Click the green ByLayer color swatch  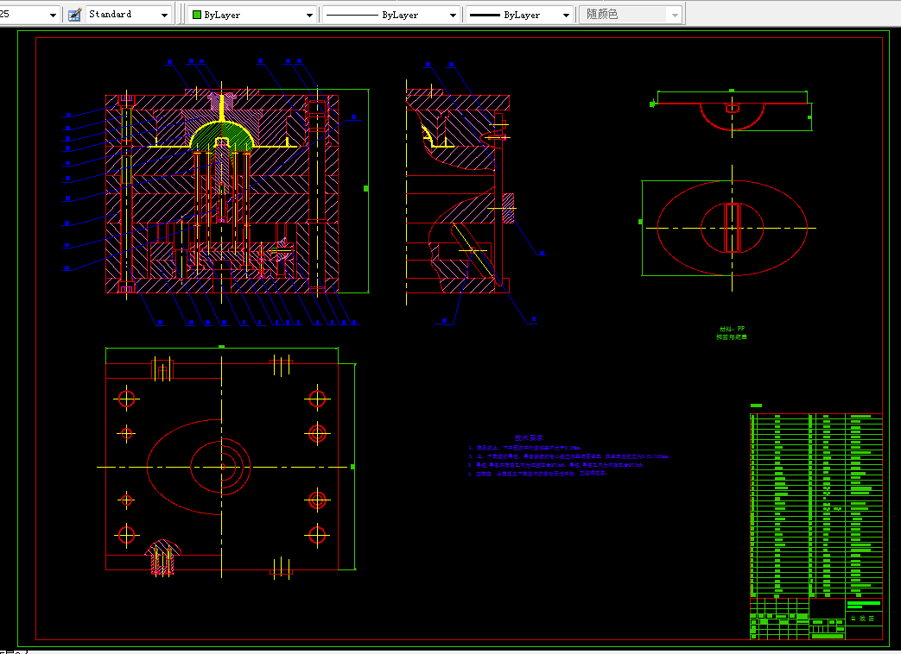pyautogui.click(x=196, y=15)
